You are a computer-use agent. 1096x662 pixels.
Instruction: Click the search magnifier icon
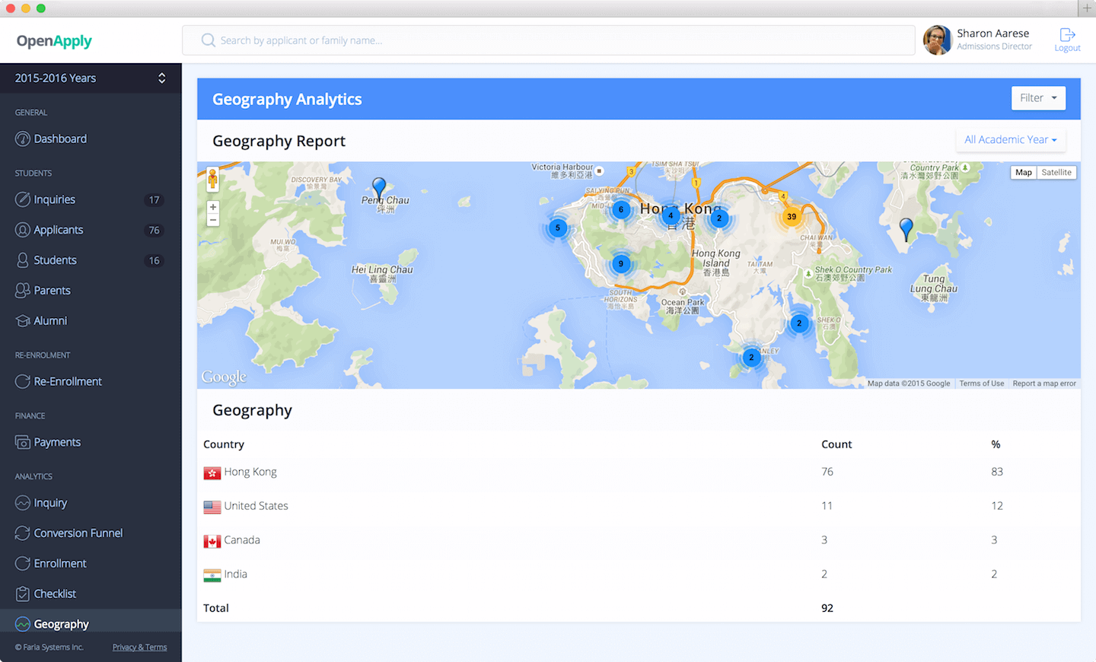[208, 40]
